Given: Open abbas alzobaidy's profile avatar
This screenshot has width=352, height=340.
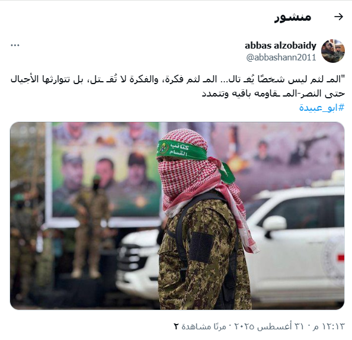Looking at the screenshot, I should coord(333,51).
